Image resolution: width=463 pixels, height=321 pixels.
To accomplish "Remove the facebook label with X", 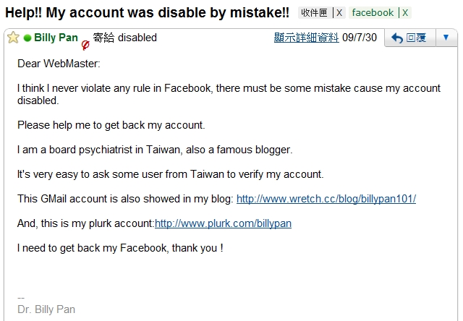I will click(x=405, y=13).
